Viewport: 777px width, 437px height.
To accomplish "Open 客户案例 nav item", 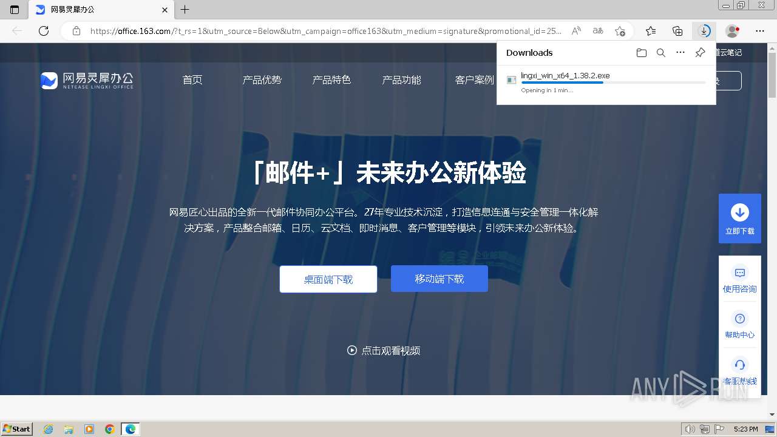I will point(475,80).
